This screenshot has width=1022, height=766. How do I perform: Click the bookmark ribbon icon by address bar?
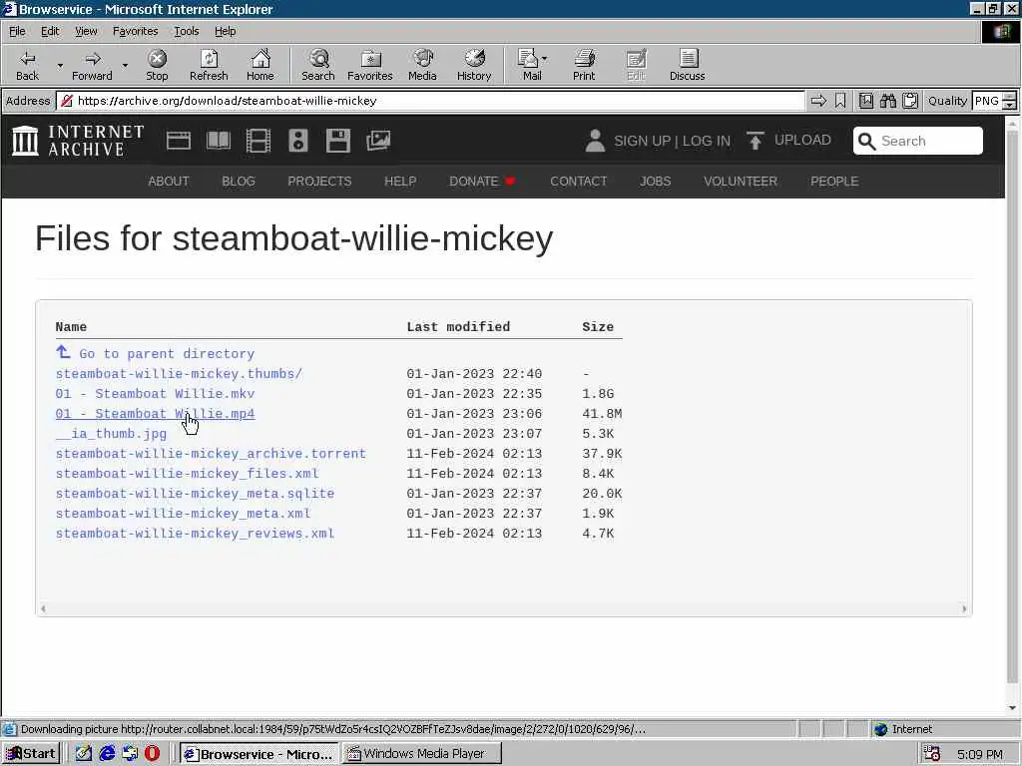(x=840, y=101)
